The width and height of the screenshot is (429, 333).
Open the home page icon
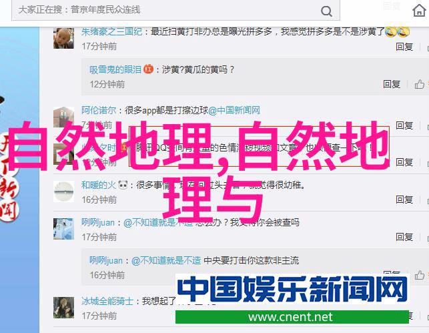[419, 11]
